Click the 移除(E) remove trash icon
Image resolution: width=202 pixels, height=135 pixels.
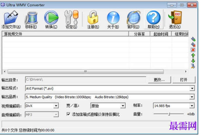tap(31, 18)
